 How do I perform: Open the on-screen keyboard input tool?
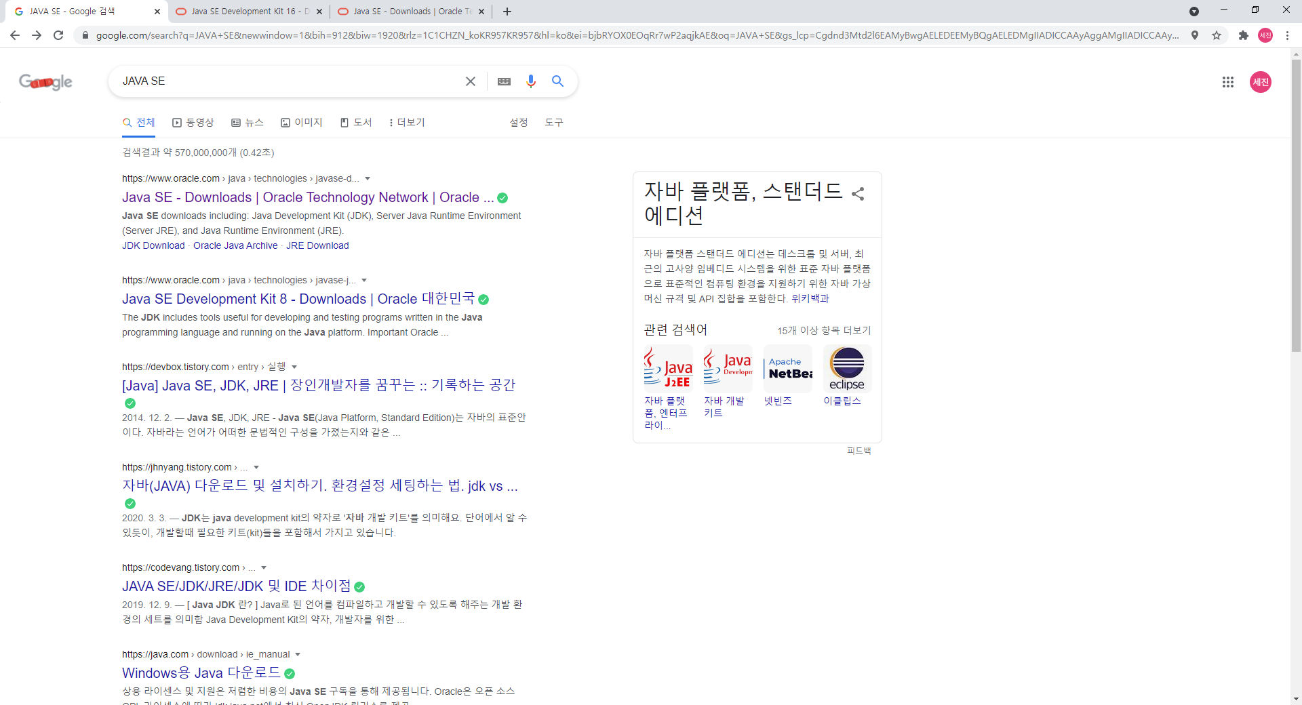[x=504, y=81]
